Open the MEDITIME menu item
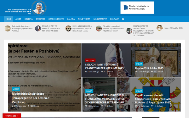189x118 pixels. (x=41, y=19)
